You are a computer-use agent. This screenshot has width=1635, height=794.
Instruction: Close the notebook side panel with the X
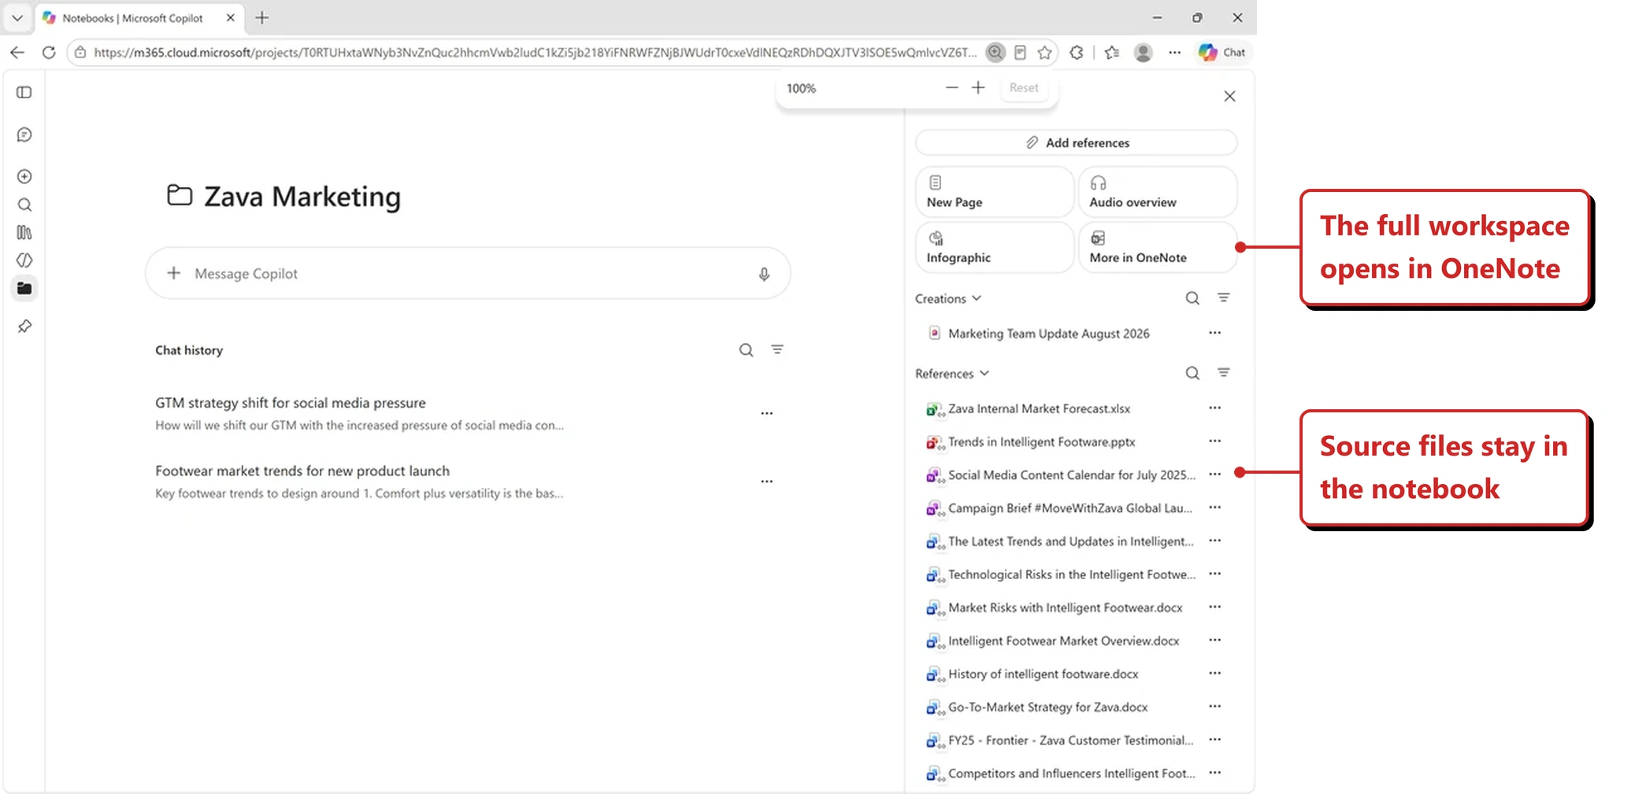[1229, 96]
